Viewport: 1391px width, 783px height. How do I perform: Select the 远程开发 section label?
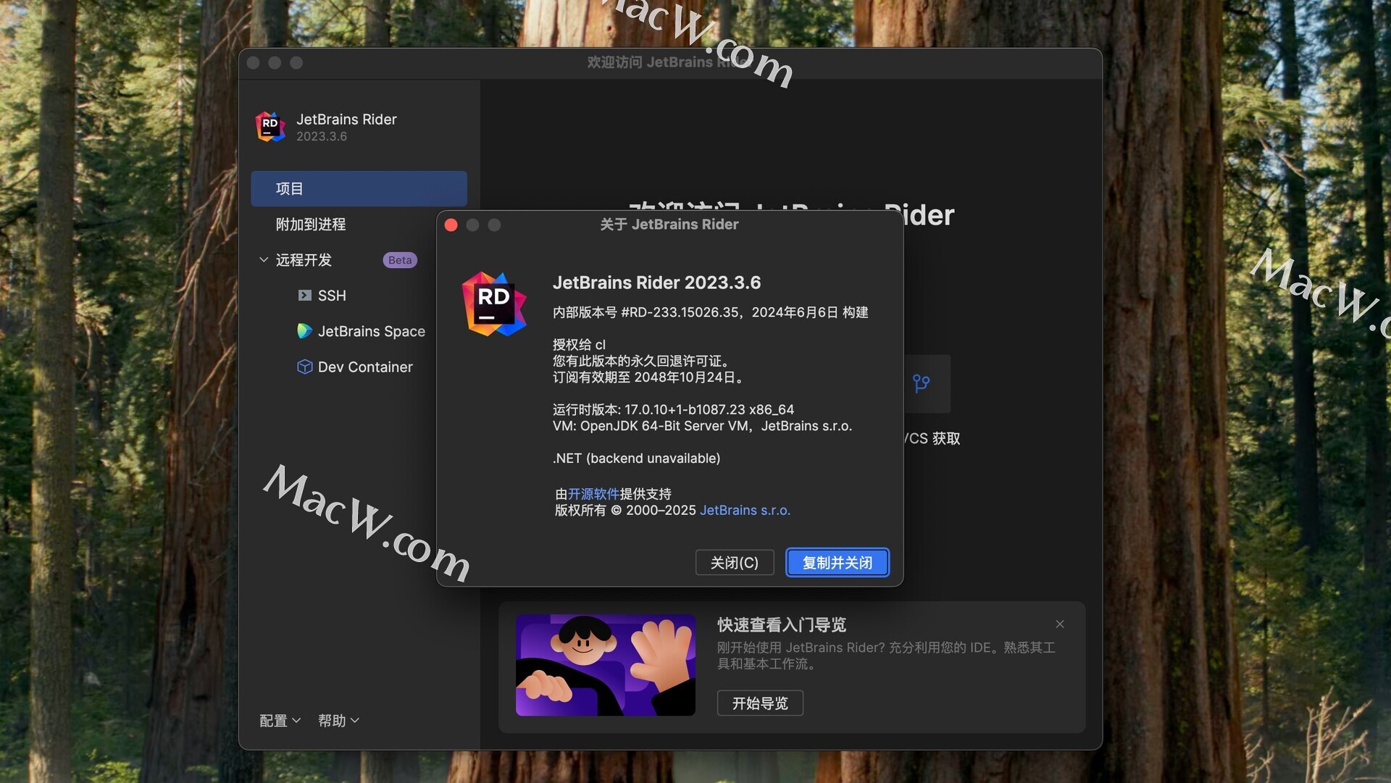[304, 260]
